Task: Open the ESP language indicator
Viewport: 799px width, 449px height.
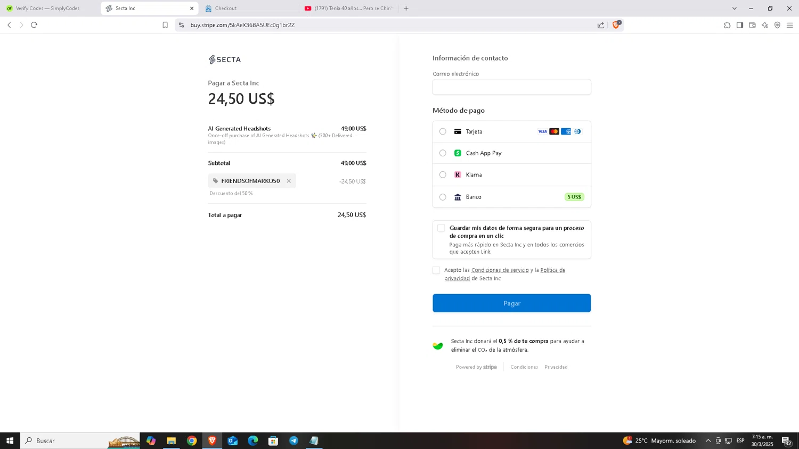Action: click(740, 440)
